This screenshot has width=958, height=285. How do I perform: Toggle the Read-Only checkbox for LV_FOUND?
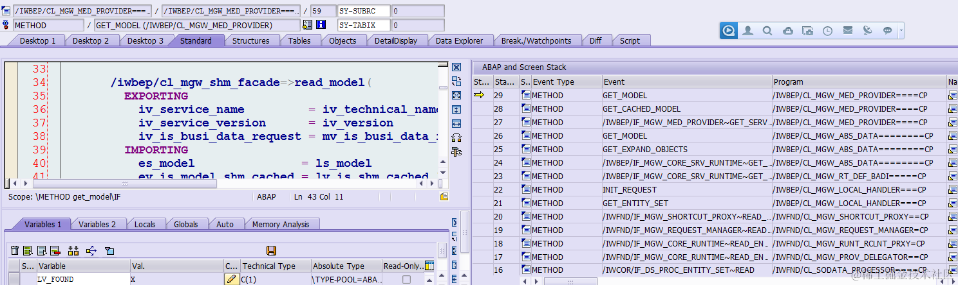pos(406,279)
